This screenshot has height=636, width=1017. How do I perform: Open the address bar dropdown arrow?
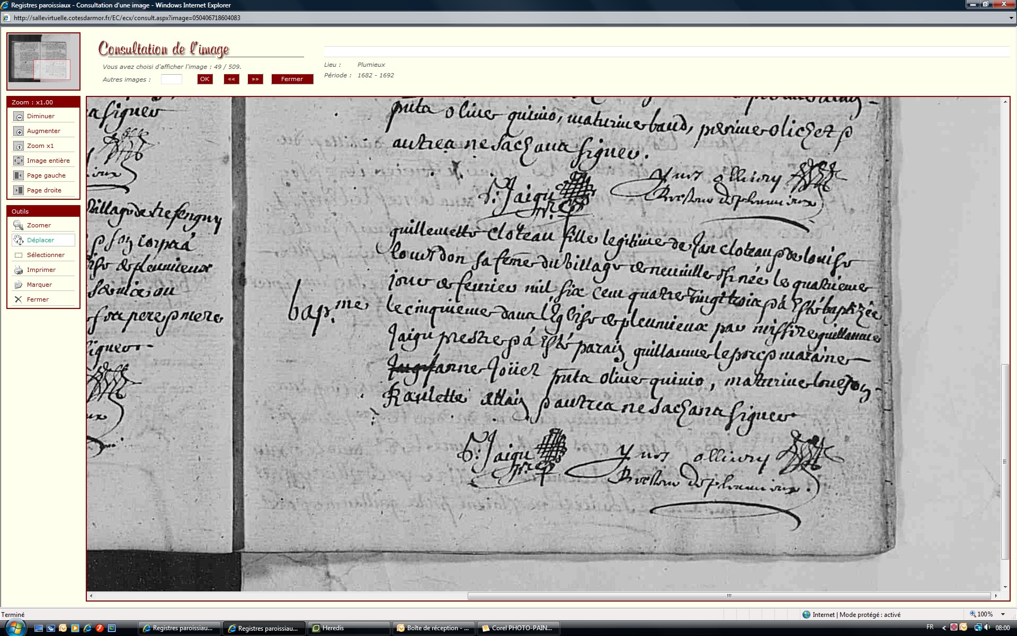pos(1011,18)
